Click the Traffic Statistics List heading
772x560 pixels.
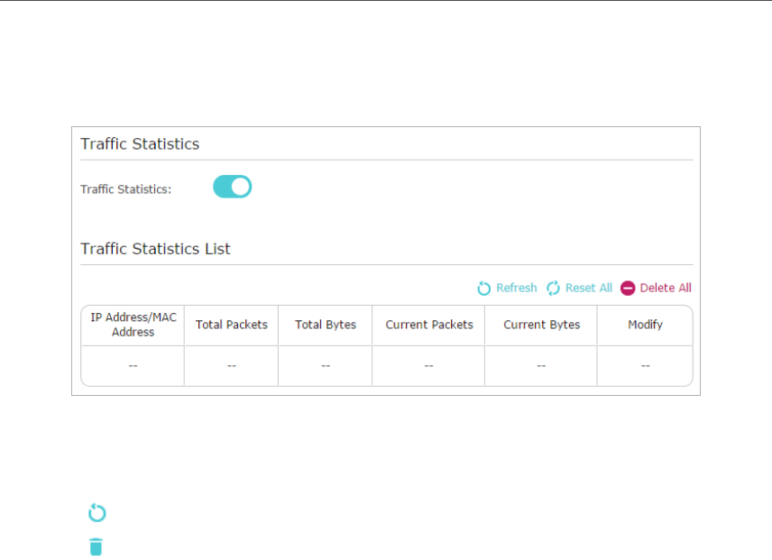[x=155, y=249]
